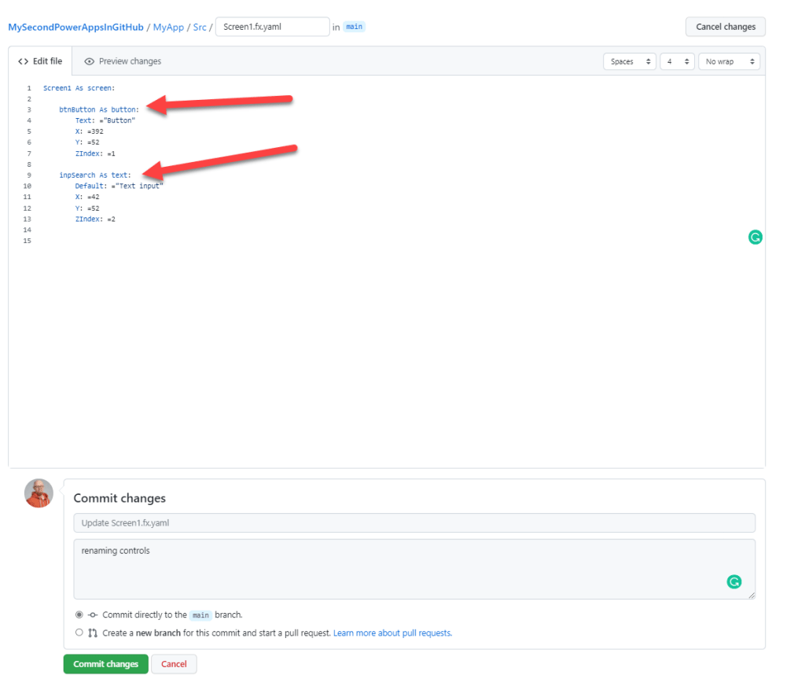Click the Update Screen1.fx.yaml commit title field
The width and height of the screenshot is (805, 690).
click(x=414, y=523)
